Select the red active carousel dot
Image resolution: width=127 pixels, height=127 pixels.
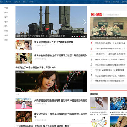pos(79,36)
